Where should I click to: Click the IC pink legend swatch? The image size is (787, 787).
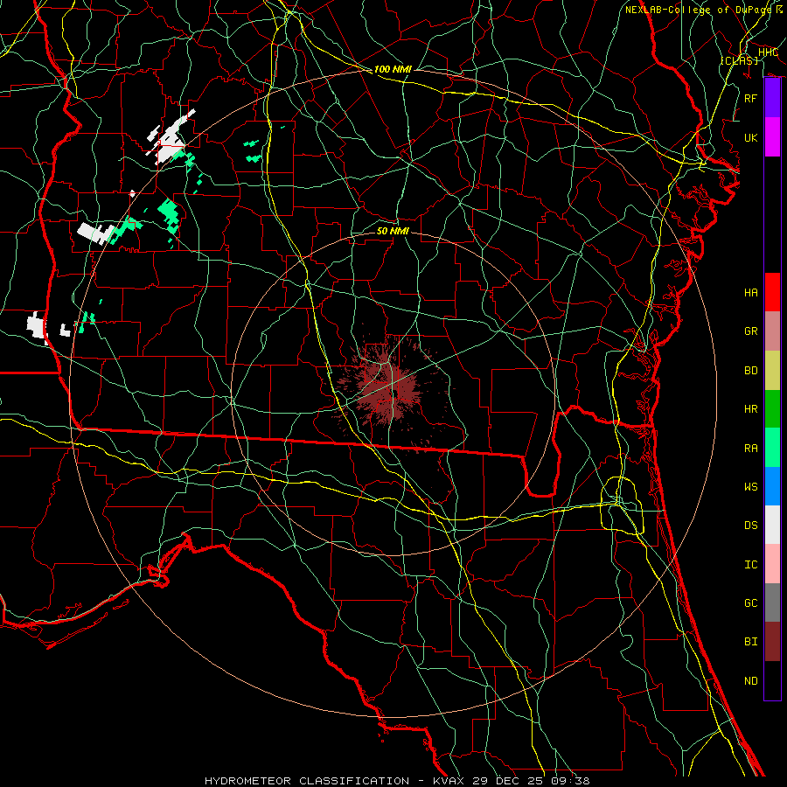(772, 564)
